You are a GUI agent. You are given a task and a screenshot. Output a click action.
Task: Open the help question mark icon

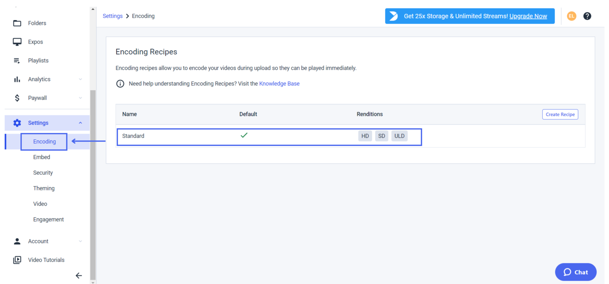click(x=587, y=16)
